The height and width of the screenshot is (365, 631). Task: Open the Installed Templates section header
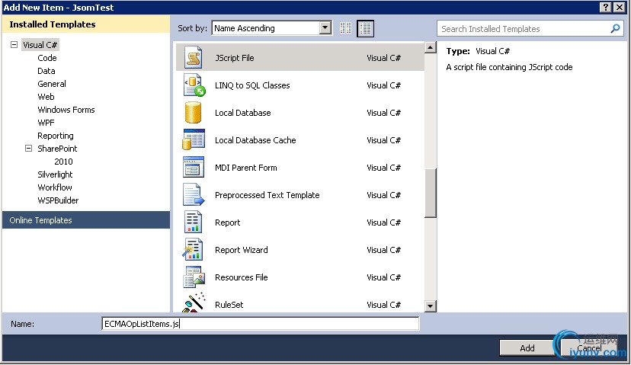click(x=86, y=24)
